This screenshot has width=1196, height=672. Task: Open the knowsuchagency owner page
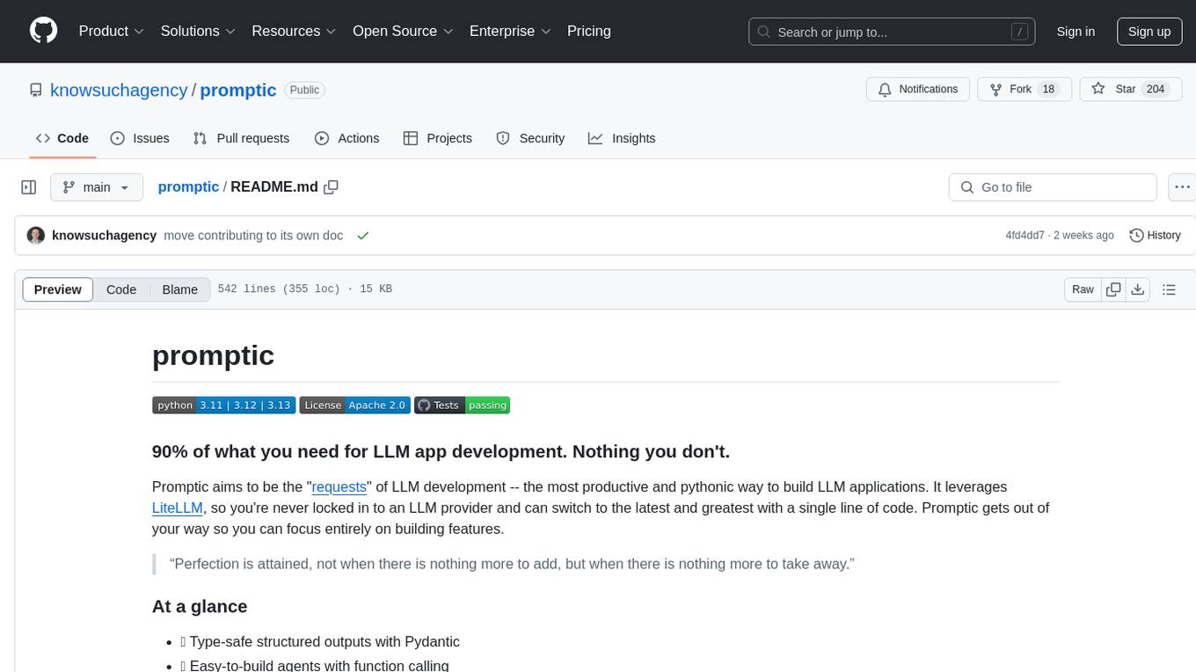[x=119, y=90]
